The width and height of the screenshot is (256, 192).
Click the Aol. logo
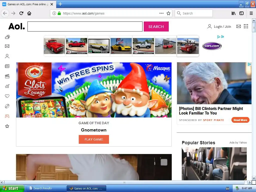coord(17,26)
